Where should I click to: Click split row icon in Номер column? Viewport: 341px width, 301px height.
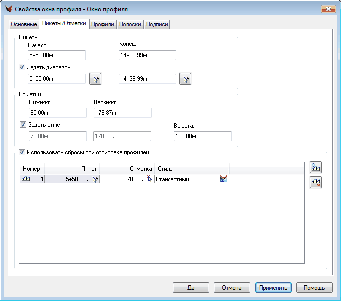pyautogui.click(x=26, y=179)
